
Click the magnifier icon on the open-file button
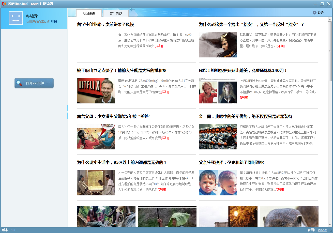(x=19, y=83)
